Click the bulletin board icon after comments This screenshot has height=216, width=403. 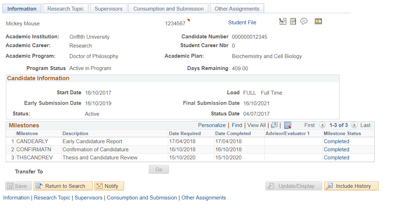(318, 21)
